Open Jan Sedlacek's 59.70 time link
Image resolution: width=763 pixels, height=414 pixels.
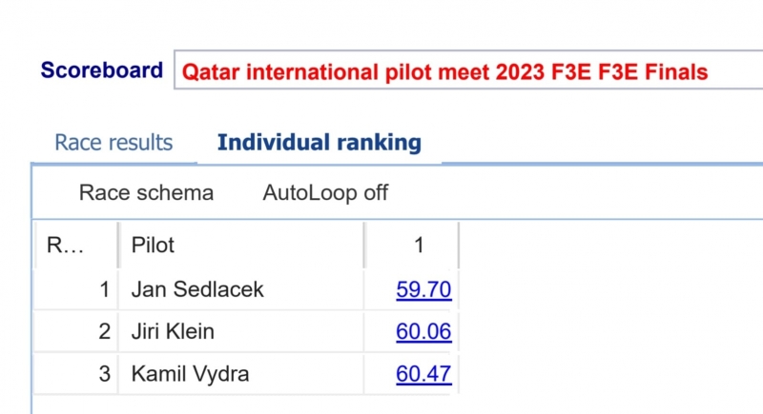coord(423,289)
